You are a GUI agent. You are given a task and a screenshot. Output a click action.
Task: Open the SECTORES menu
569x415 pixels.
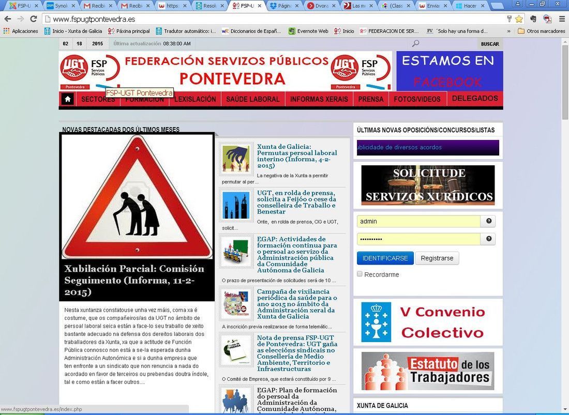click(x=98, y=99)
